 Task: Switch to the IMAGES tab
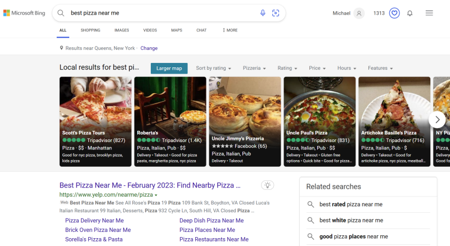click(121, 30)
